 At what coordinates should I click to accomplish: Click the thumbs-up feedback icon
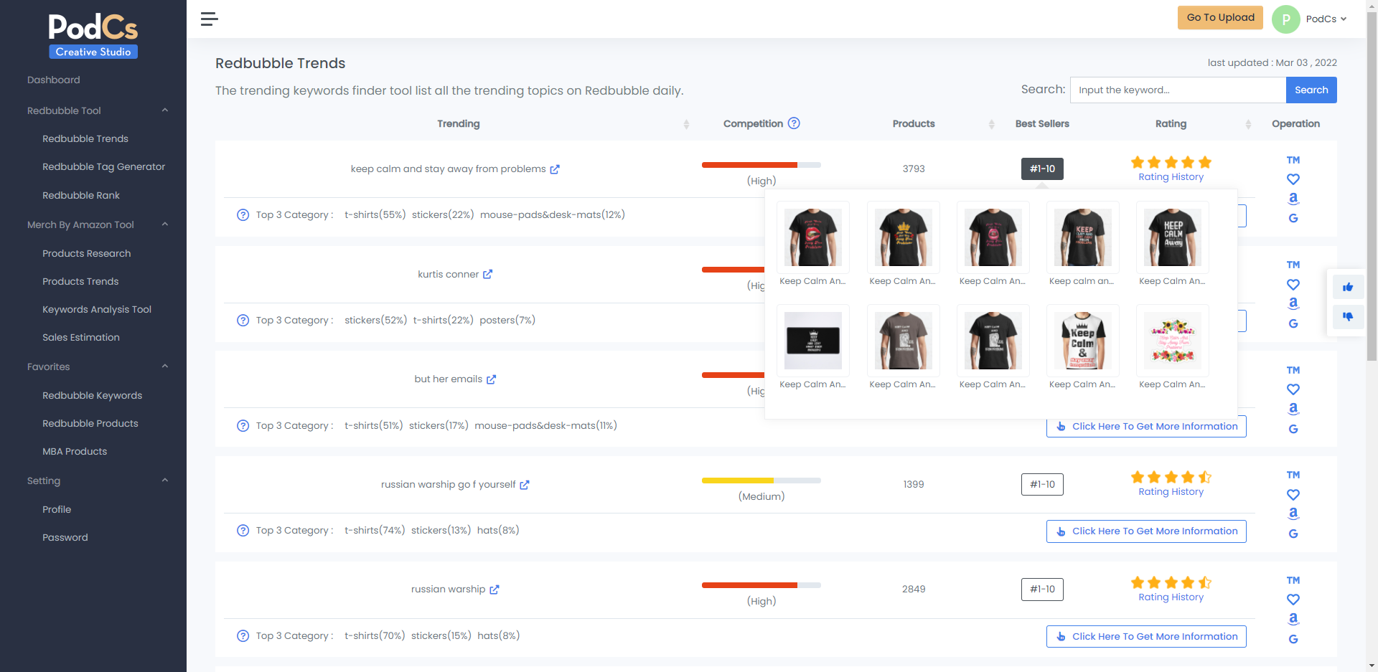(x=1348, y=288)
